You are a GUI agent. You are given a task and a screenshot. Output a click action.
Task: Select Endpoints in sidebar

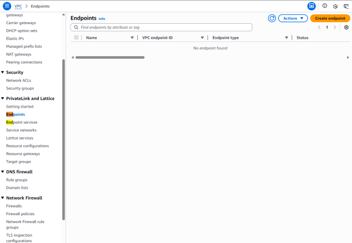pyautogui.click(x=15, y=114)
